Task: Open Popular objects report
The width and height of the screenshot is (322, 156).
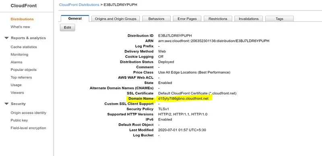Action: [24, 70]
